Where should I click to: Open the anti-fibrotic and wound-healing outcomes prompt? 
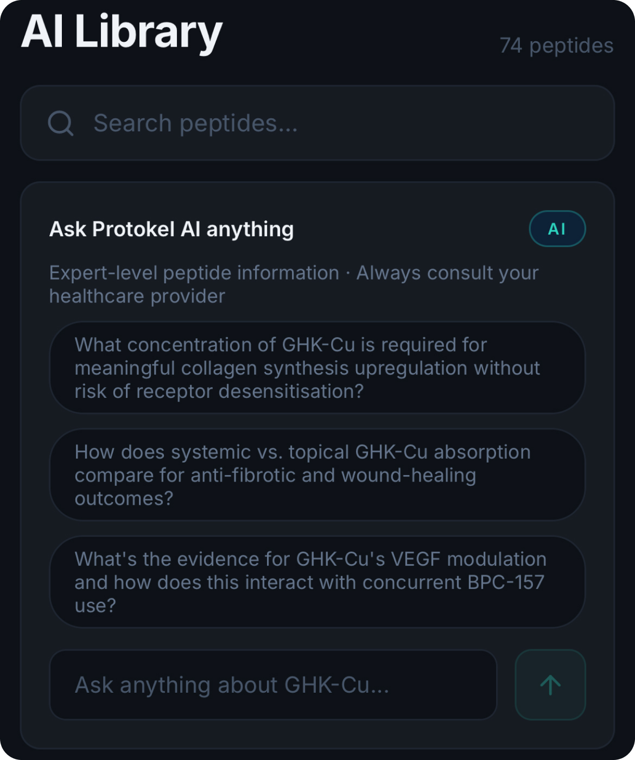317,475
